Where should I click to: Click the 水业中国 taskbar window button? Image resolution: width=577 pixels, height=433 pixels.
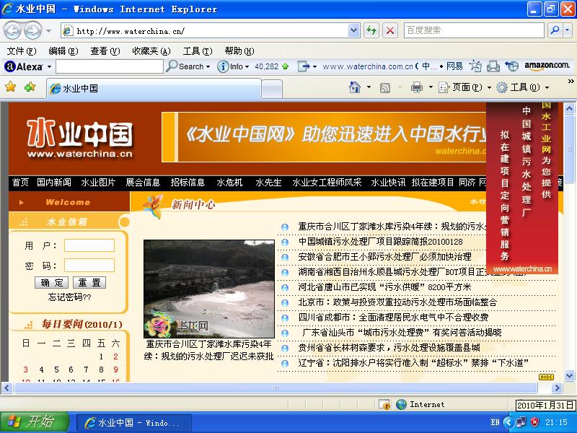click(x=133, y=422)
